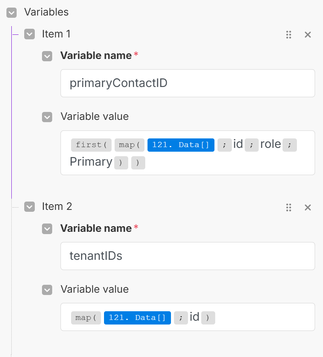Select the map( pill in Item 2
323x357 pixels.
point(86,318)
